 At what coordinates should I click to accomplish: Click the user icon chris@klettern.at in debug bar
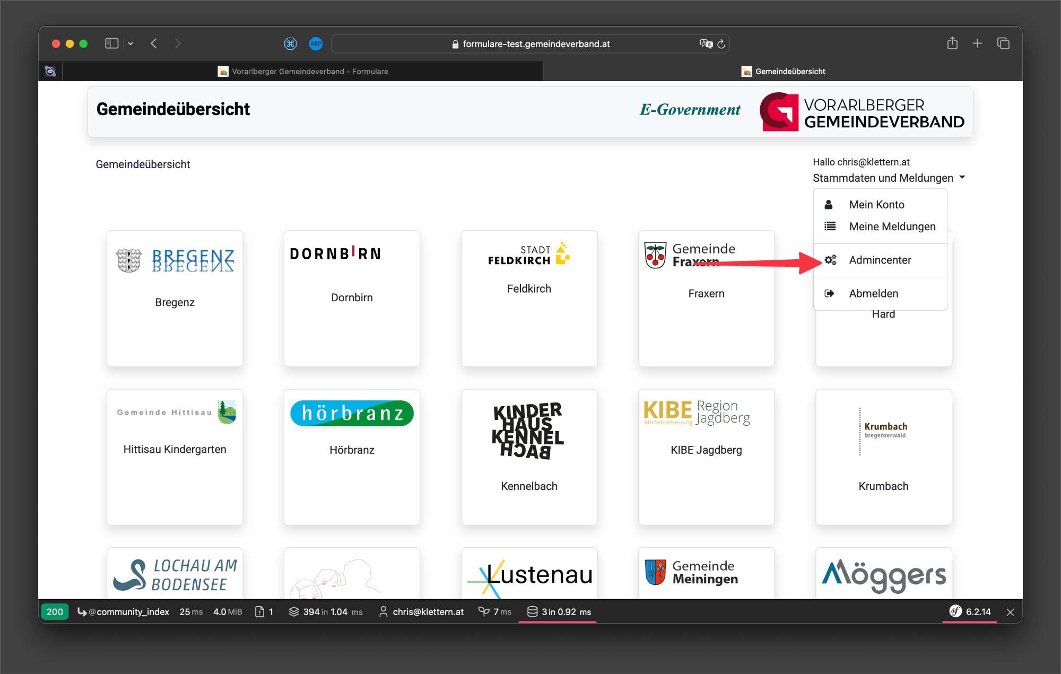421,611
